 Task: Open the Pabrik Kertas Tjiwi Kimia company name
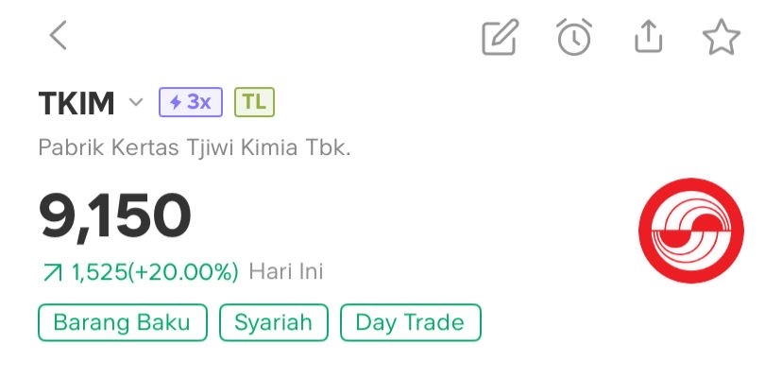click(195, 149)
